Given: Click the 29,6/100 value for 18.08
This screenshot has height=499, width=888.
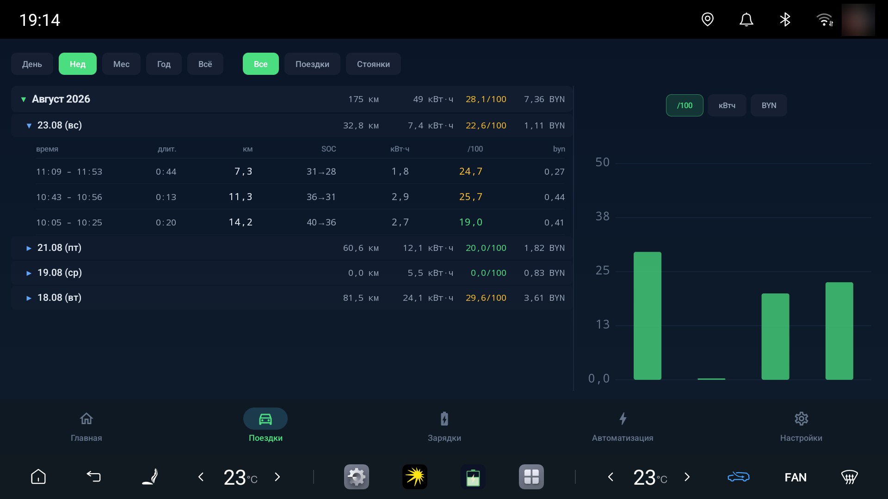Looking at the screenshot, I should pos(486,298).
